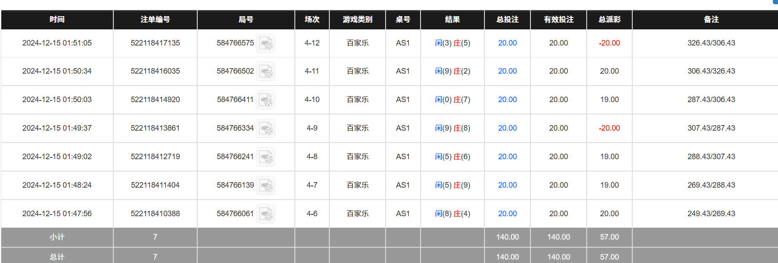Launch replay for round 584766061

[265, 214]
